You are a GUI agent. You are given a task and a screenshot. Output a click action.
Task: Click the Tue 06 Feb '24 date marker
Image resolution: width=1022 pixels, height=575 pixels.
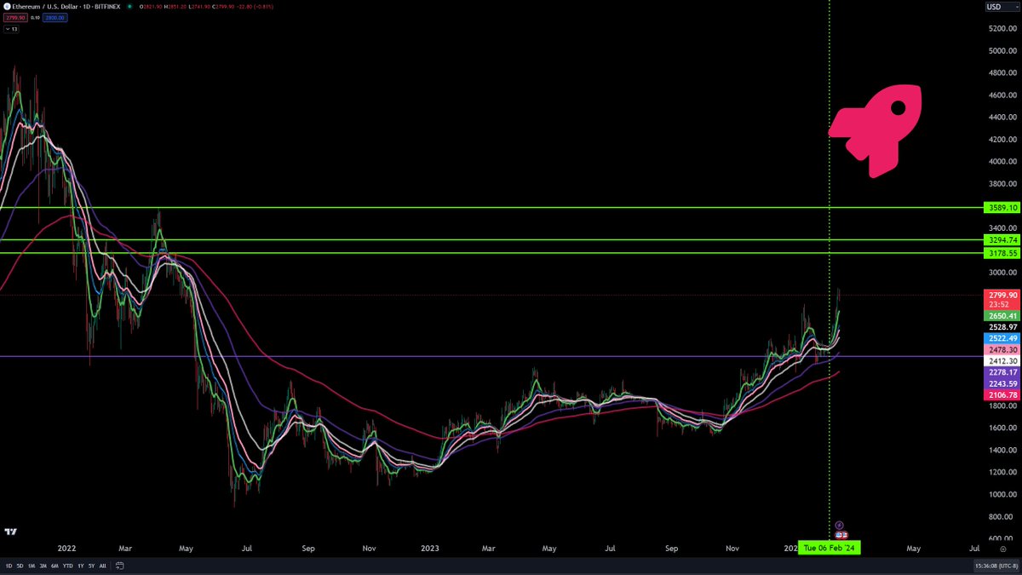830,547
